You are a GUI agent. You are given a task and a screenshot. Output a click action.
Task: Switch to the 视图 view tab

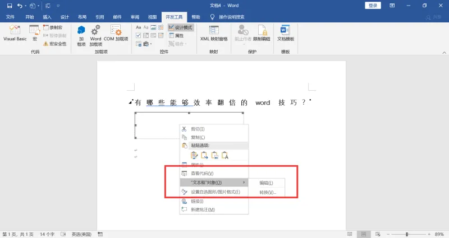[x=152, y=17]
